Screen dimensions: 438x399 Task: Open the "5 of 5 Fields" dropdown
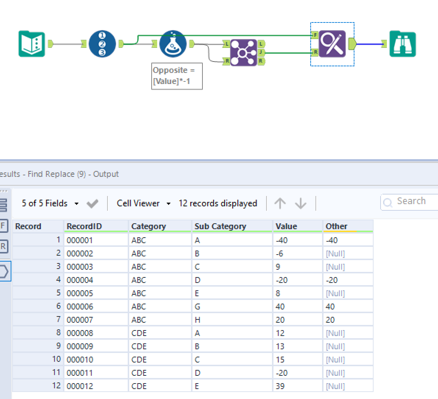(76, 203)
